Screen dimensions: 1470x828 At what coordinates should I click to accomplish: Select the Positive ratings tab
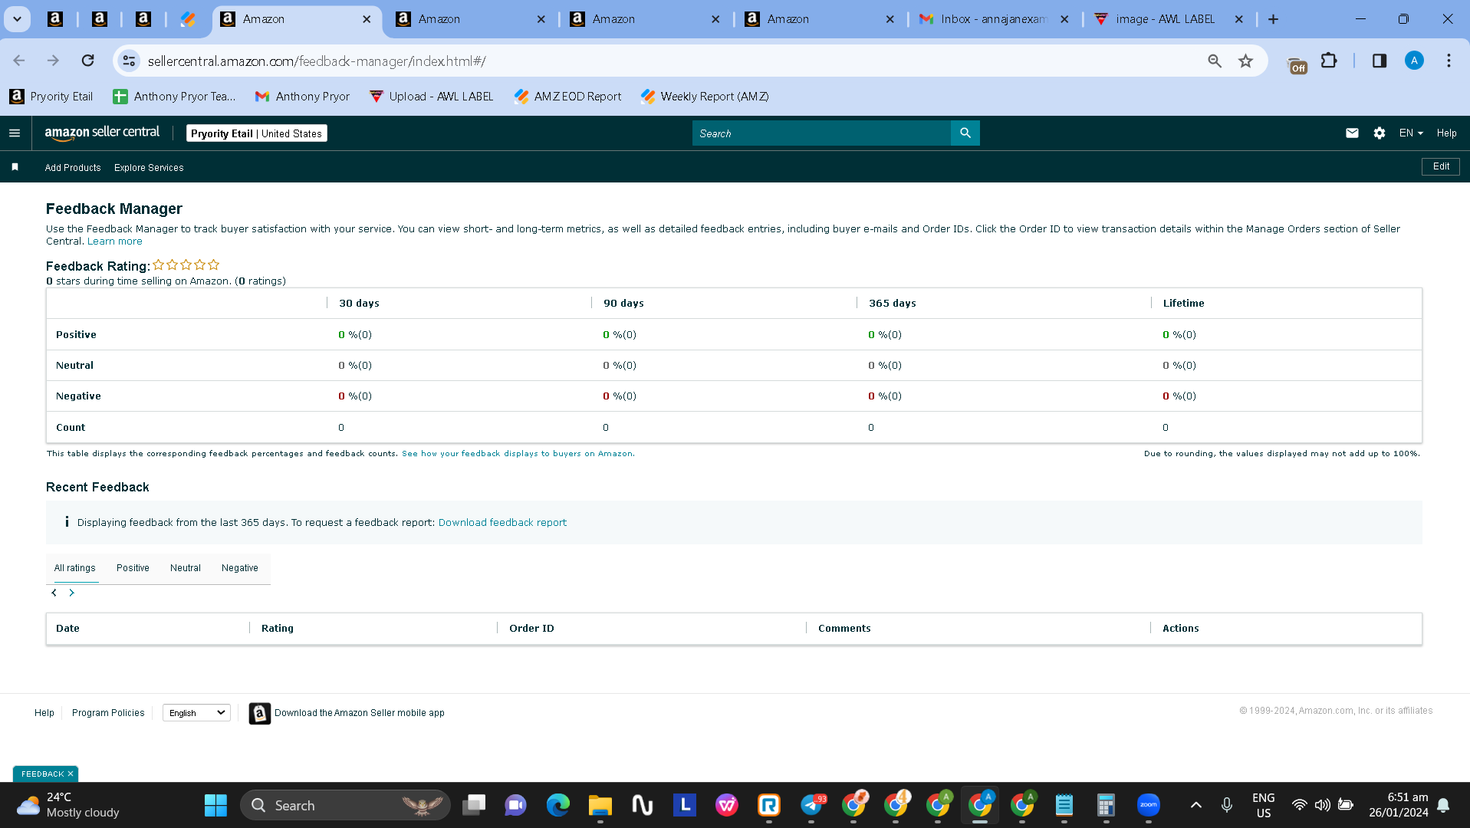click(133, 568)
